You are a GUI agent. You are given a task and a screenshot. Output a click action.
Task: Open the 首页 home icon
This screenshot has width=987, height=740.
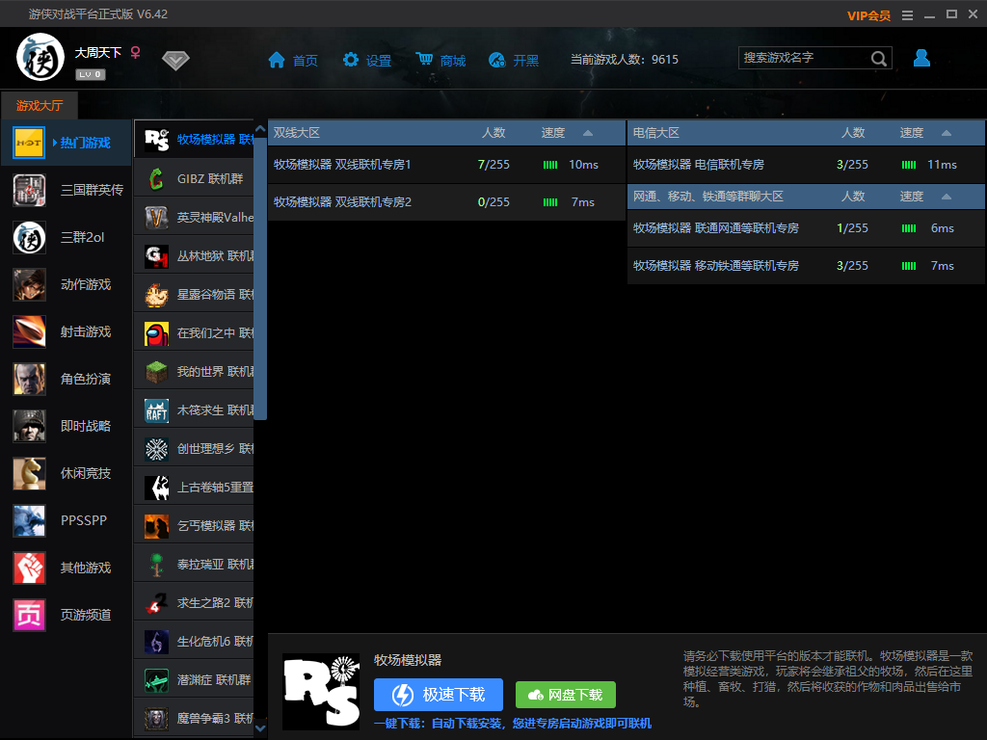(277, 60)
